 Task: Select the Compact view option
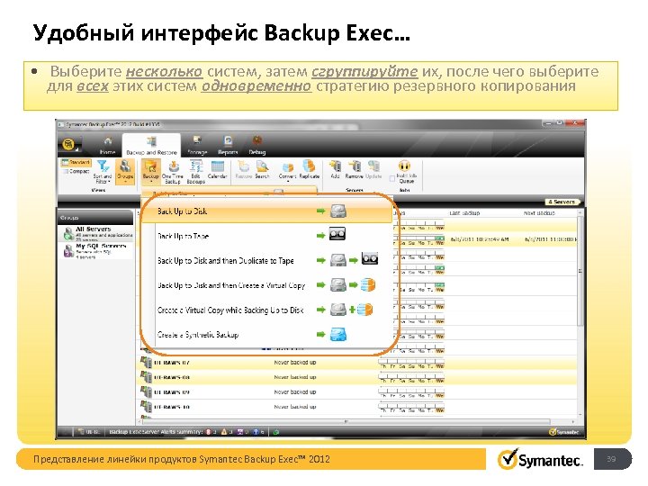[x=76, y=171]
